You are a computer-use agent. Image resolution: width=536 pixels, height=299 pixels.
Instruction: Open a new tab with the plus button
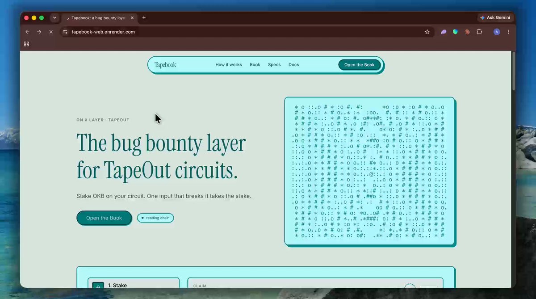point(144,18)
